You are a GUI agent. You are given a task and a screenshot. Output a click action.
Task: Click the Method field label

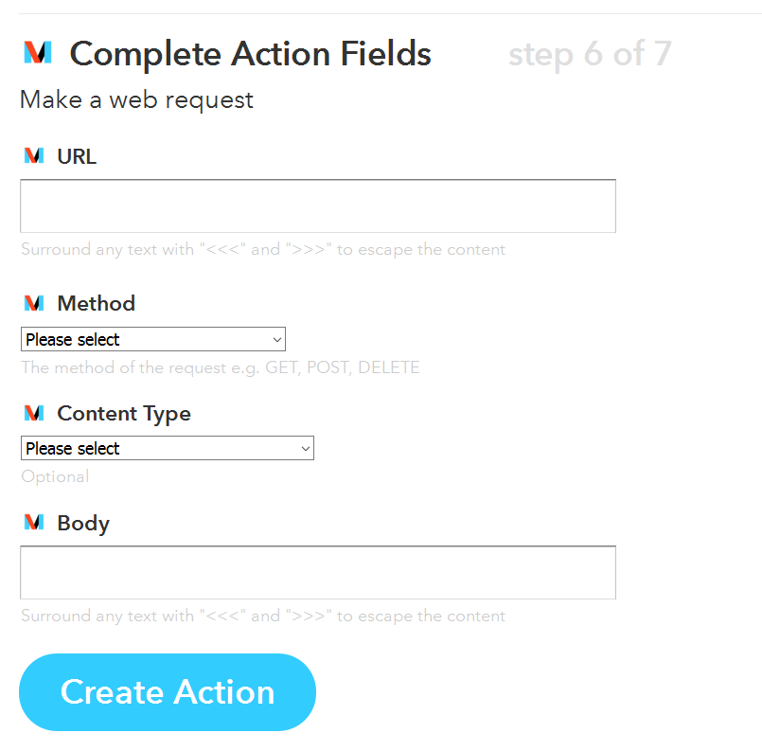[96, 303]
